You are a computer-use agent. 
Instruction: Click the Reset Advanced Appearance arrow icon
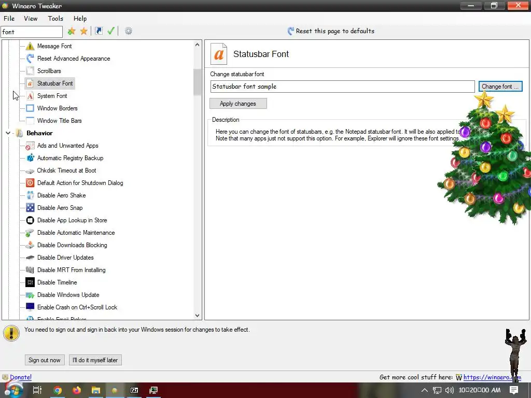[x=30, y=59]
